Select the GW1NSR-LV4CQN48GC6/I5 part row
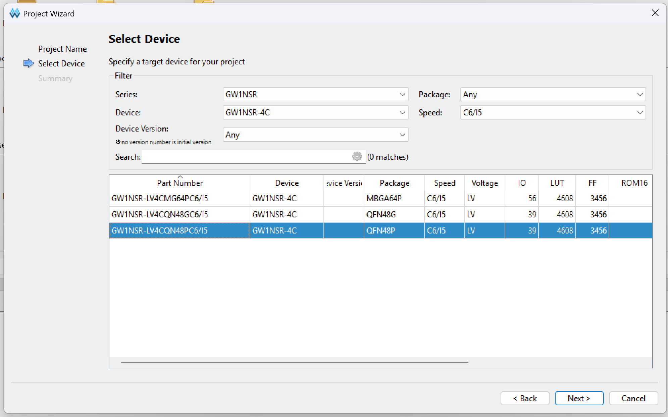 pos(381,214)
